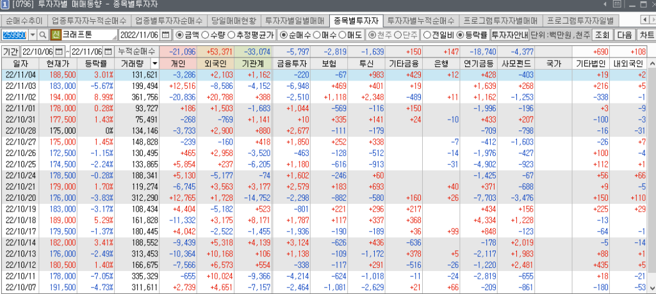Click the stock search magnifier icon

(43, 35)
